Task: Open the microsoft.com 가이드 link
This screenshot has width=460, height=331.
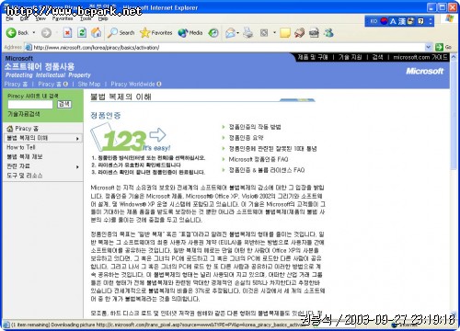Action: [x=420, y=57]
